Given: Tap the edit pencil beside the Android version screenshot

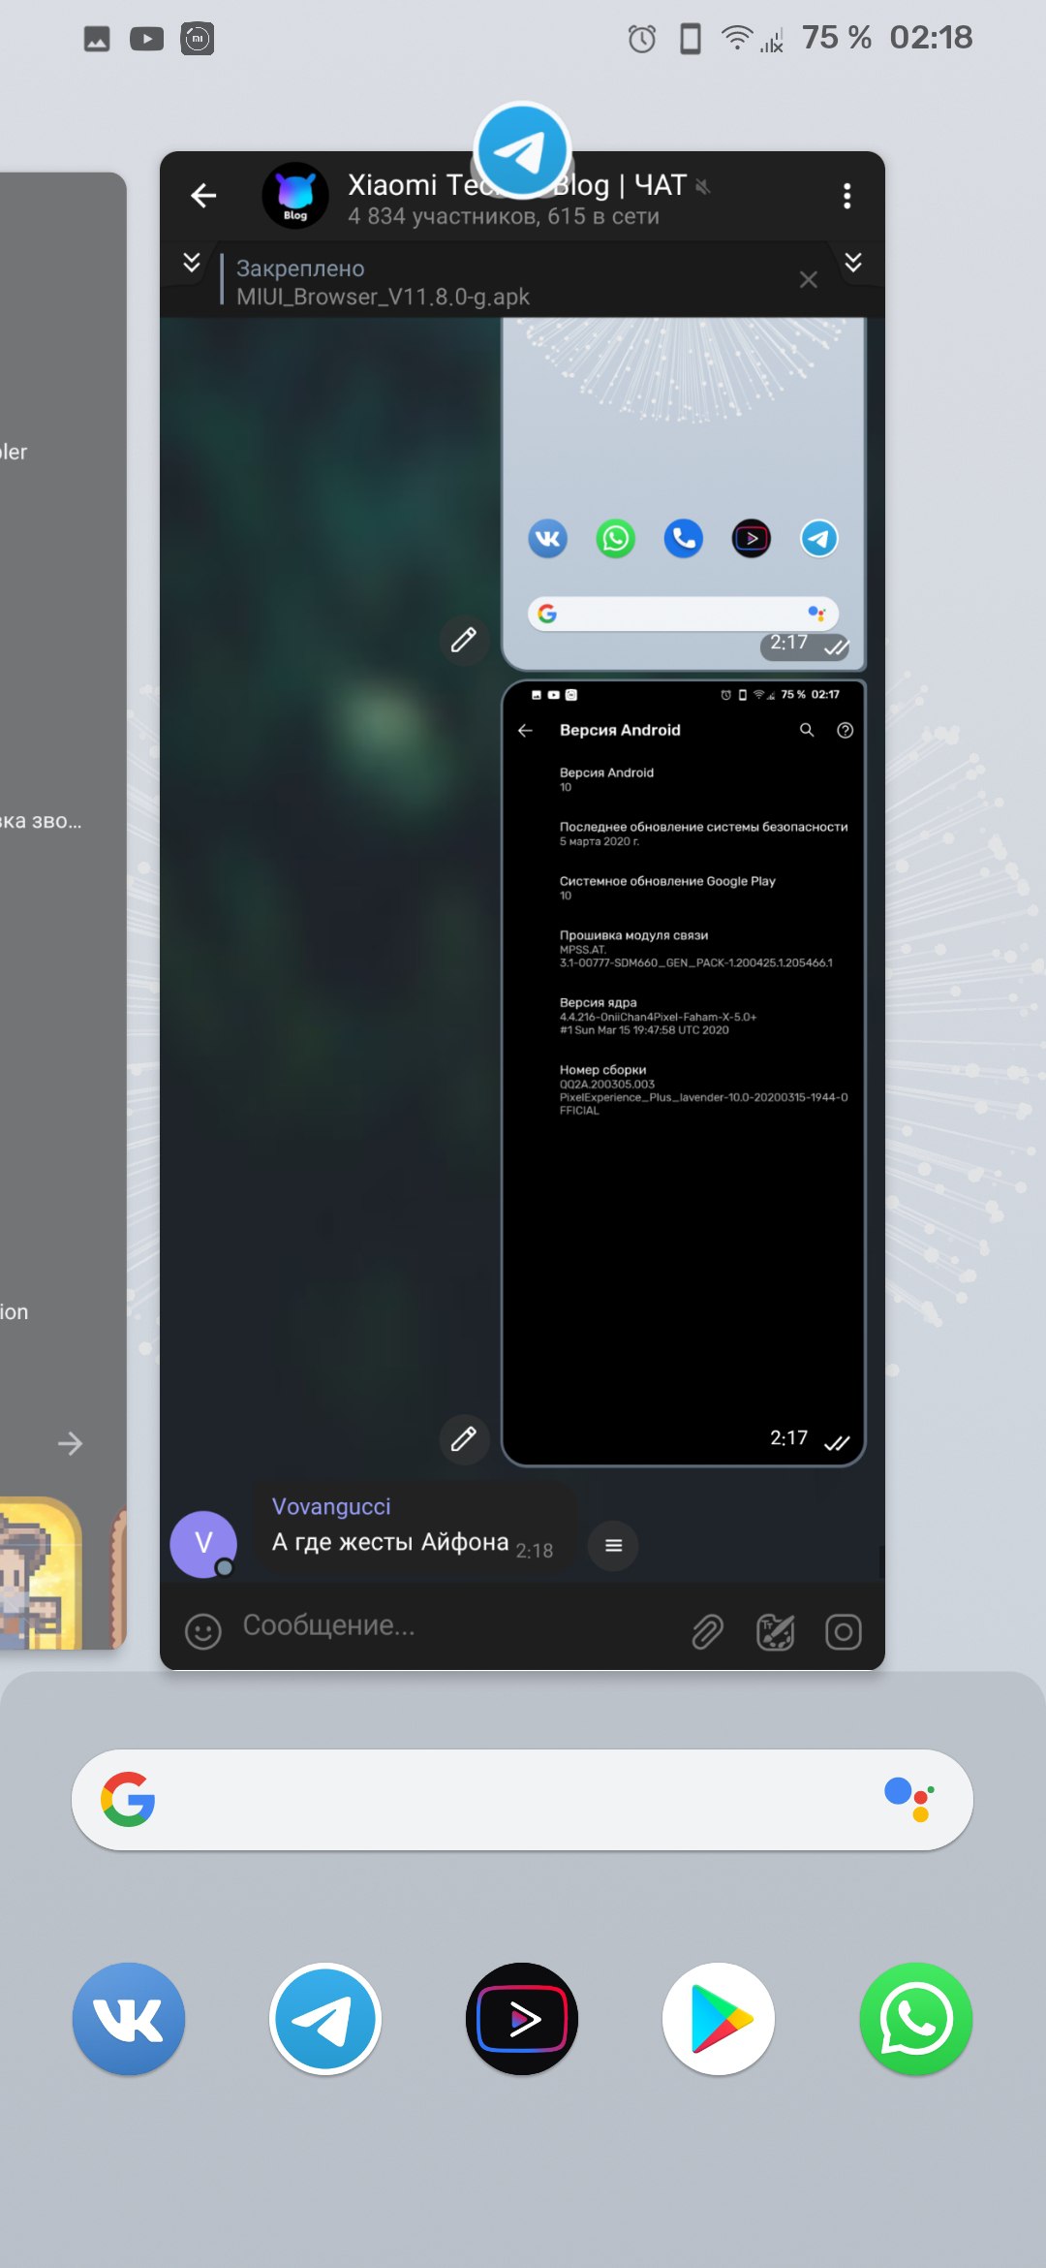Looking at the screenshot, I should pyautogui.click(x=464, y=1438).
